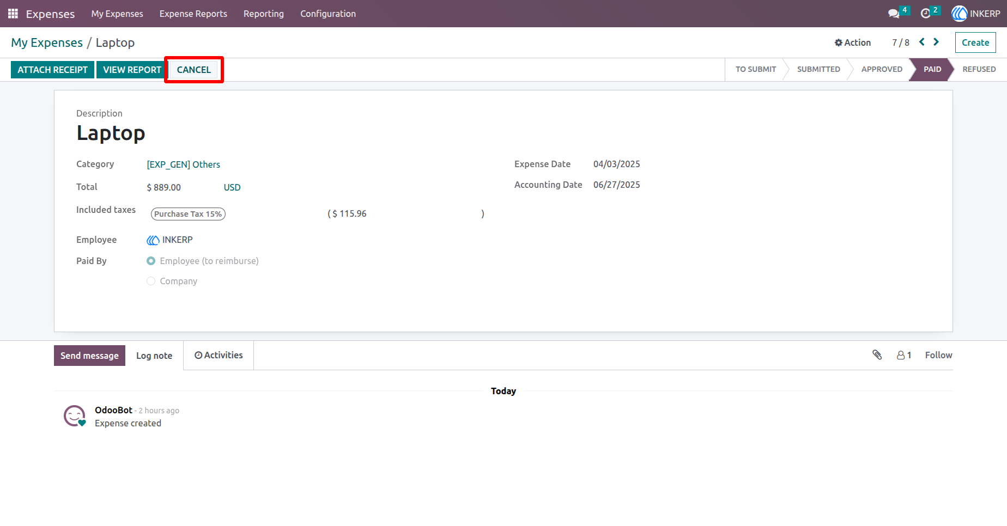Select the Paid status stage
The image size is (1007, 526).
coord(932,69)
